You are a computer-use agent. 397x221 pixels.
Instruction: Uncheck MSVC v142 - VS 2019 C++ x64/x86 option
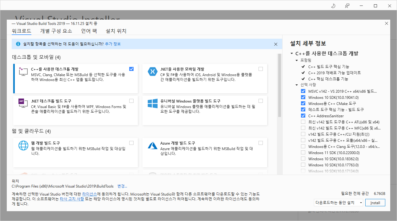click(303, 91)
